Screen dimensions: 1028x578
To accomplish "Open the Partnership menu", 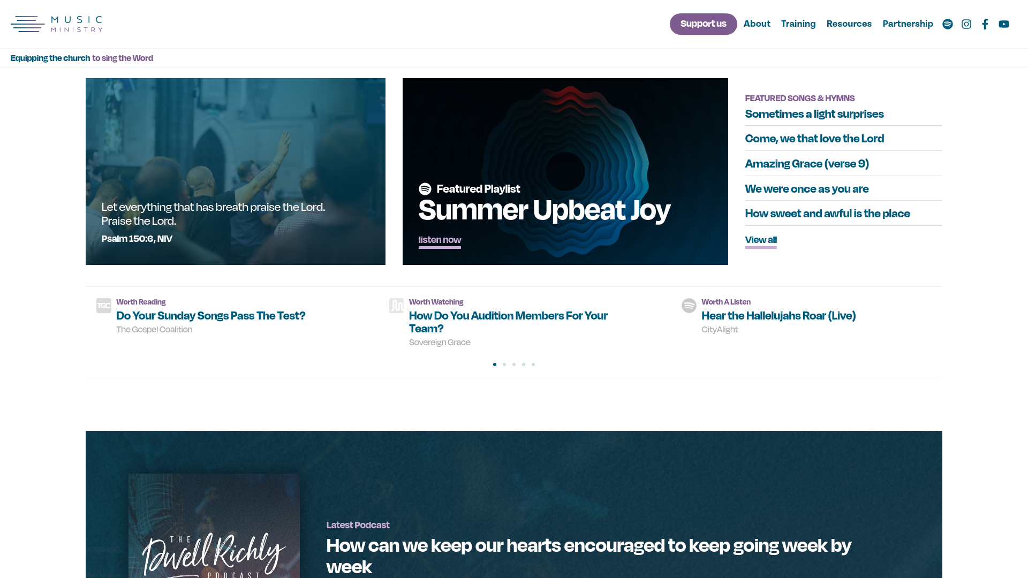I will 908,24.
